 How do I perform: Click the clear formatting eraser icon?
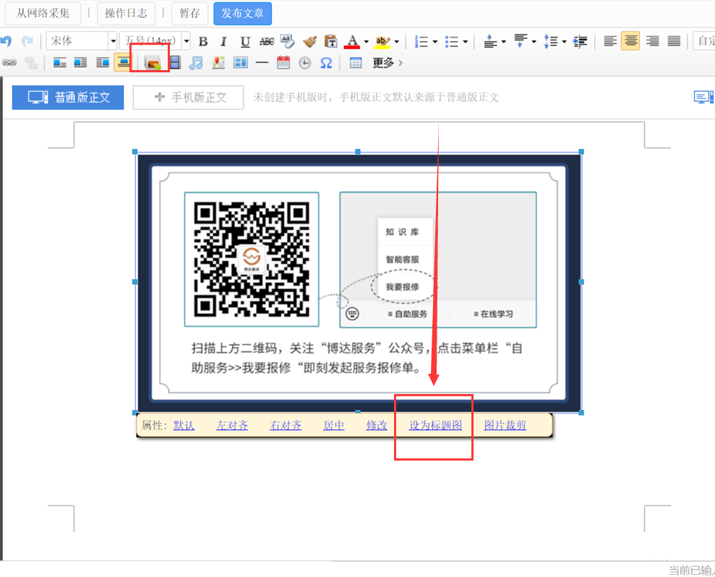tap(287, 41)
